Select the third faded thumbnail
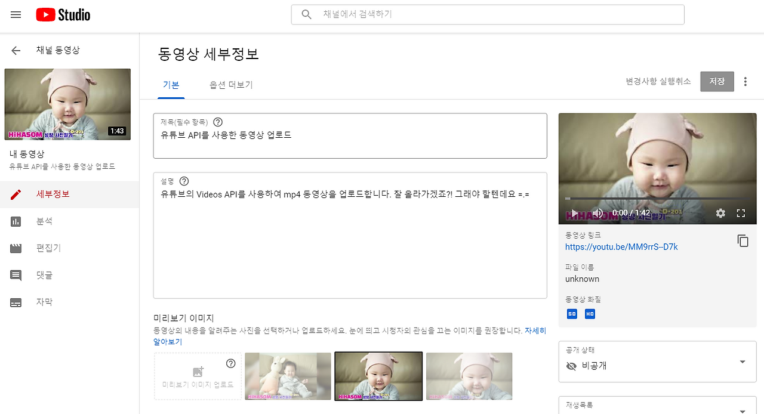The image size is (764, 414). tap(469, 376)
